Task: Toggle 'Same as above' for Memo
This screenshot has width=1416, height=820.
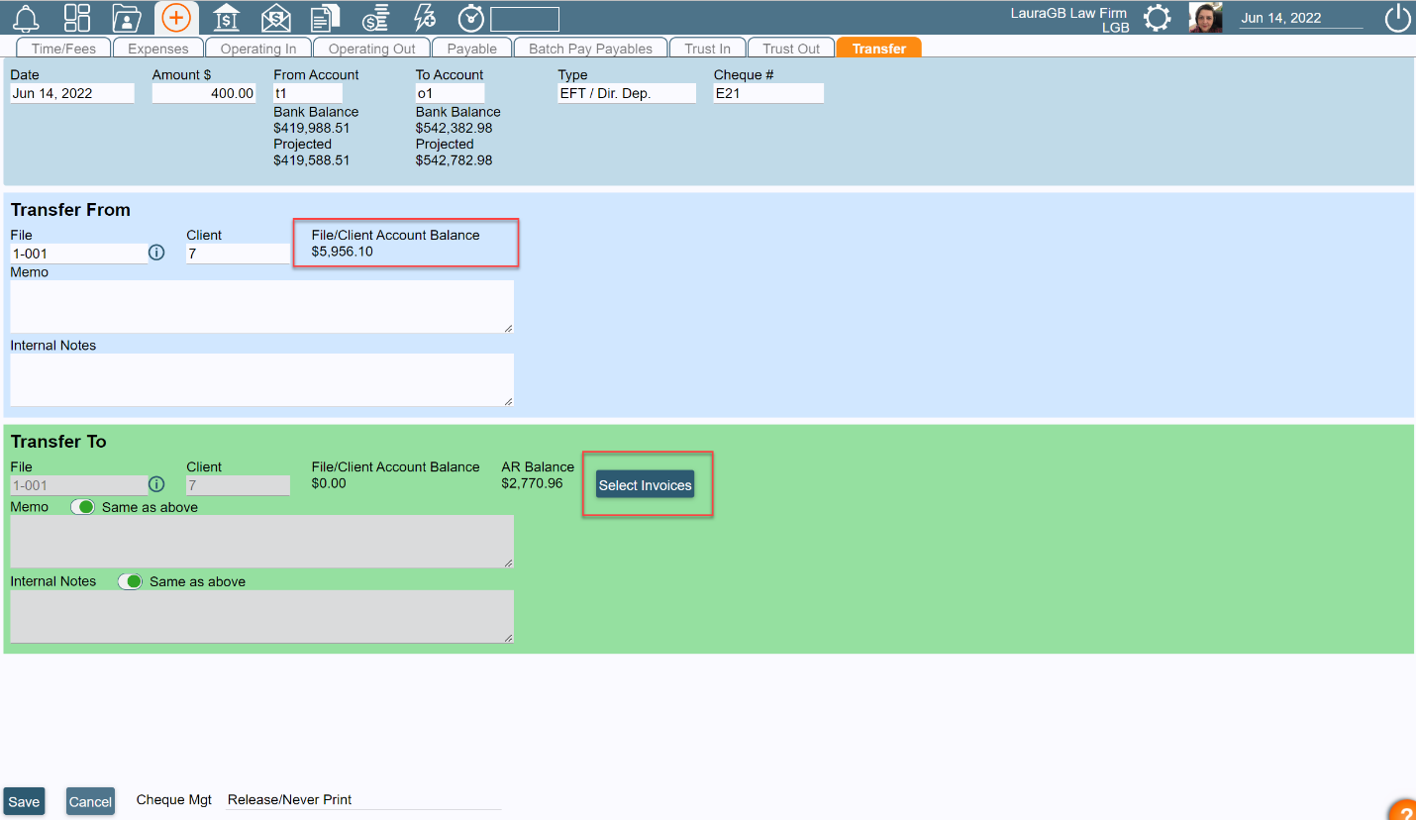Action: [x=82, y=506]
